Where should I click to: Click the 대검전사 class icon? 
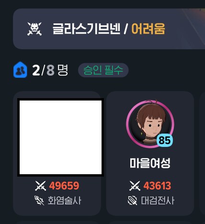coord(133,201)
